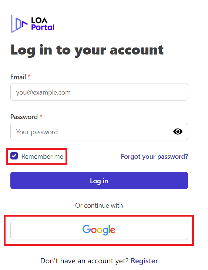The height and width of the screenshot is (270, 208).
Task: Uncheck the Remember me checkbox
Action: pyautogui.click(x=14, y=156)
